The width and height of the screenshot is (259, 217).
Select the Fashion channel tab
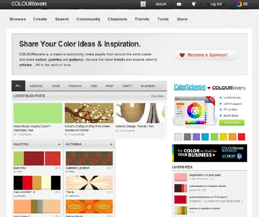point(75,86)
